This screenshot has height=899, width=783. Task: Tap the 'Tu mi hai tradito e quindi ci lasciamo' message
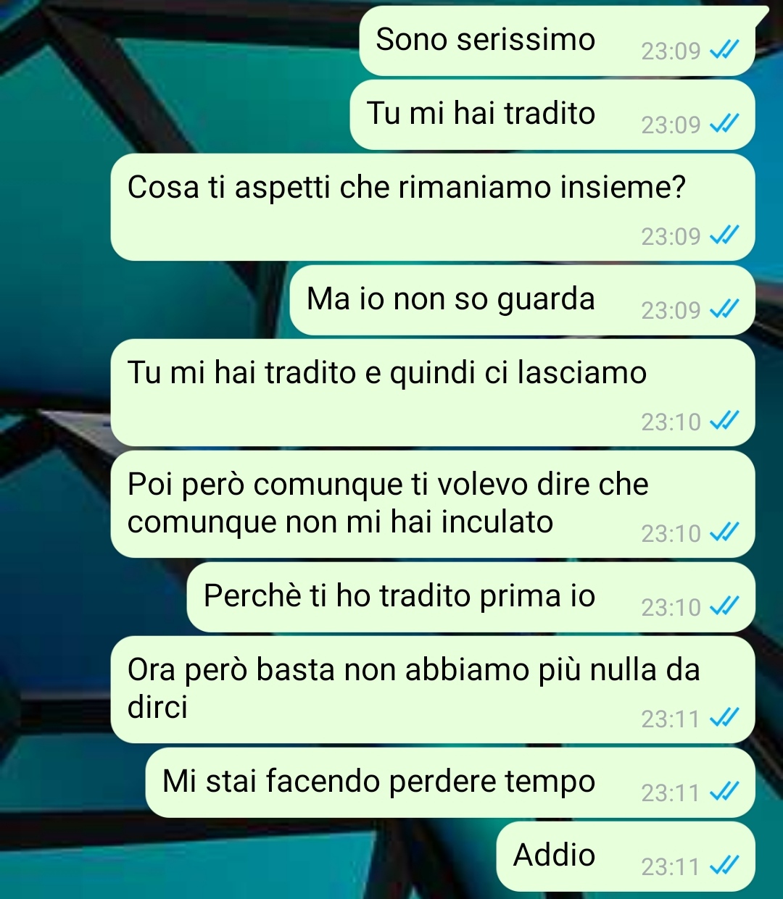coord(433,393)
